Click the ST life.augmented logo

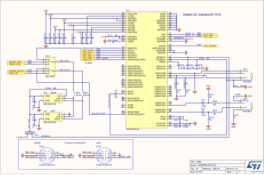[x=254, y=167]
